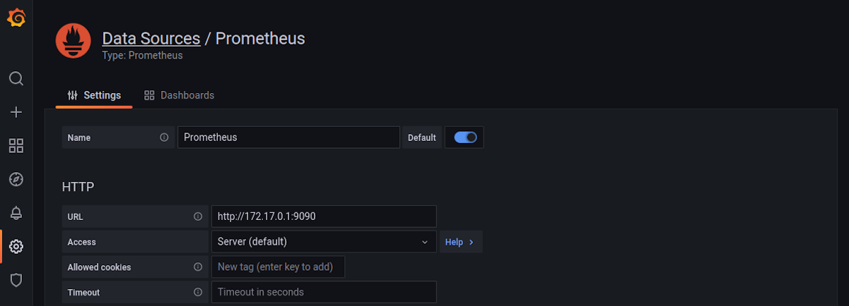Open the Configuration gear icon
This screenshot has height=306, width=849.
click(16, 247)
